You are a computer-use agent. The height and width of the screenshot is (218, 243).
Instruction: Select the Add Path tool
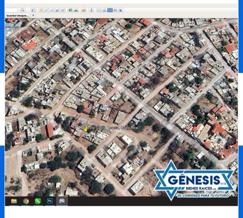coord(51,10)
